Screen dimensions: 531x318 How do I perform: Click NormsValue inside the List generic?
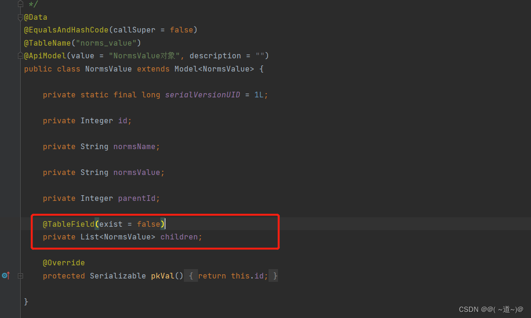point(127,237)
